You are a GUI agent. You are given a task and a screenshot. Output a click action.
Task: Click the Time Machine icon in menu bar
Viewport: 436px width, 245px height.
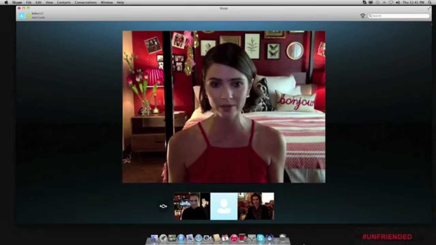378,2
